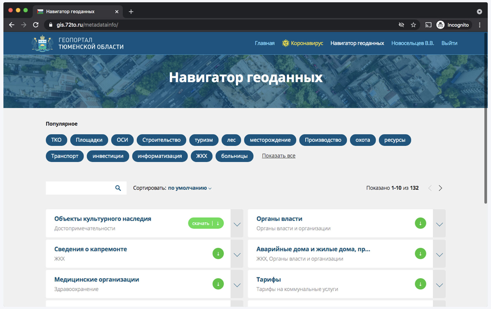The width and height of the screenshot is (491, 309).
Task: Choose the больницы tag
Action: [234, 156]
